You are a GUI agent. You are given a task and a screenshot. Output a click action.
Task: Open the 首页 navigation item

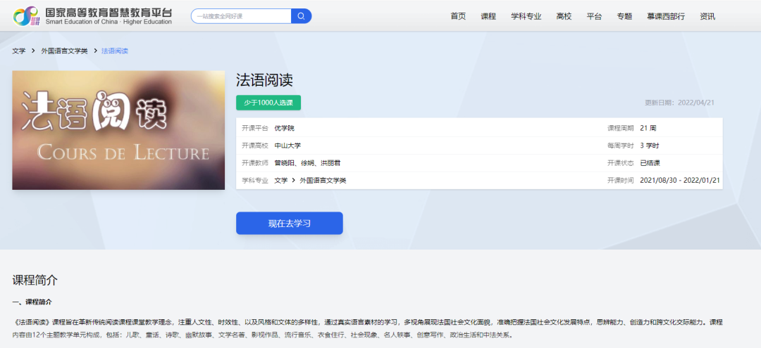[458, 16]
